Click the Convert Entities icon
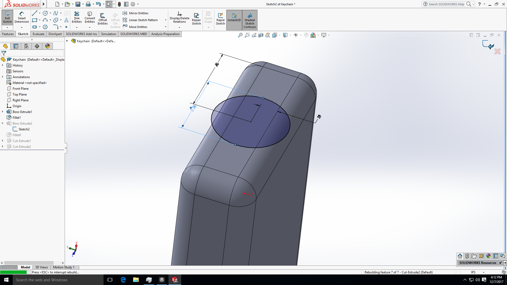Viewport: 507px width, 285px height. [90, 16]
